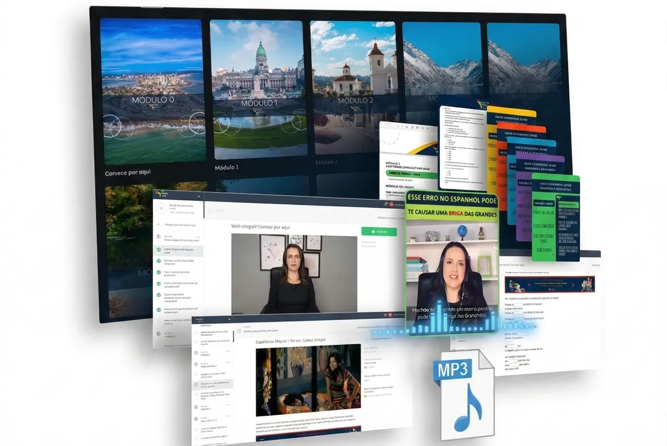Image resolution: width=667 pixels, height=446 pixels.
Task: Select the highlighted first completed lesson row
Action: [178, 250]
